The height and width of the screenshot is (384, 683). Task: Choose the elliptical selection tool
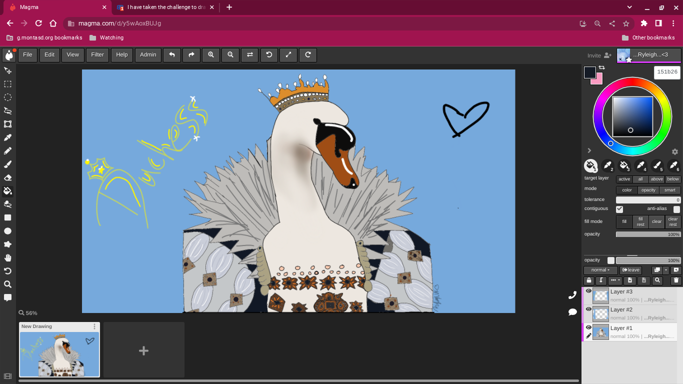point(7,97)
